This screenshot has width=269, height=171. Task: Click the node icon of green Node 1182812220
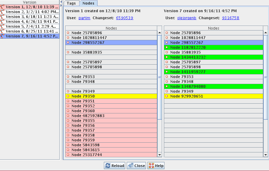pyautogui.click(x=167, y=48)
